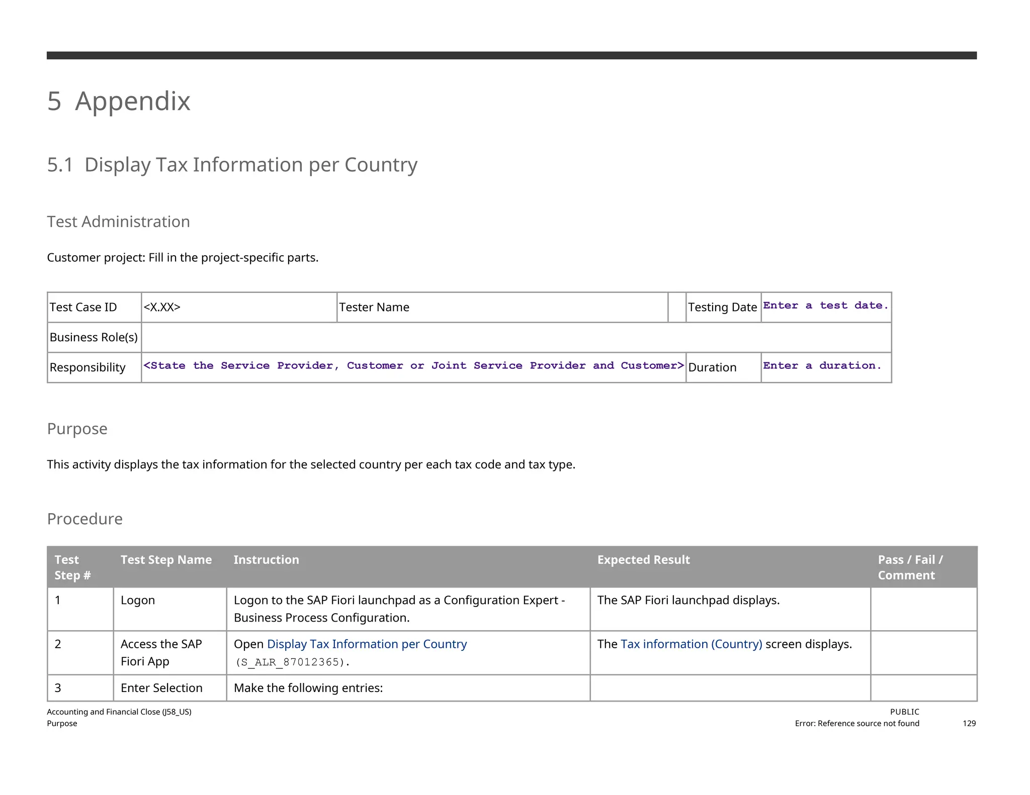
Task: Click the 'Pass / Fail / Comment' column header
Action: click(x=924, y=567)
